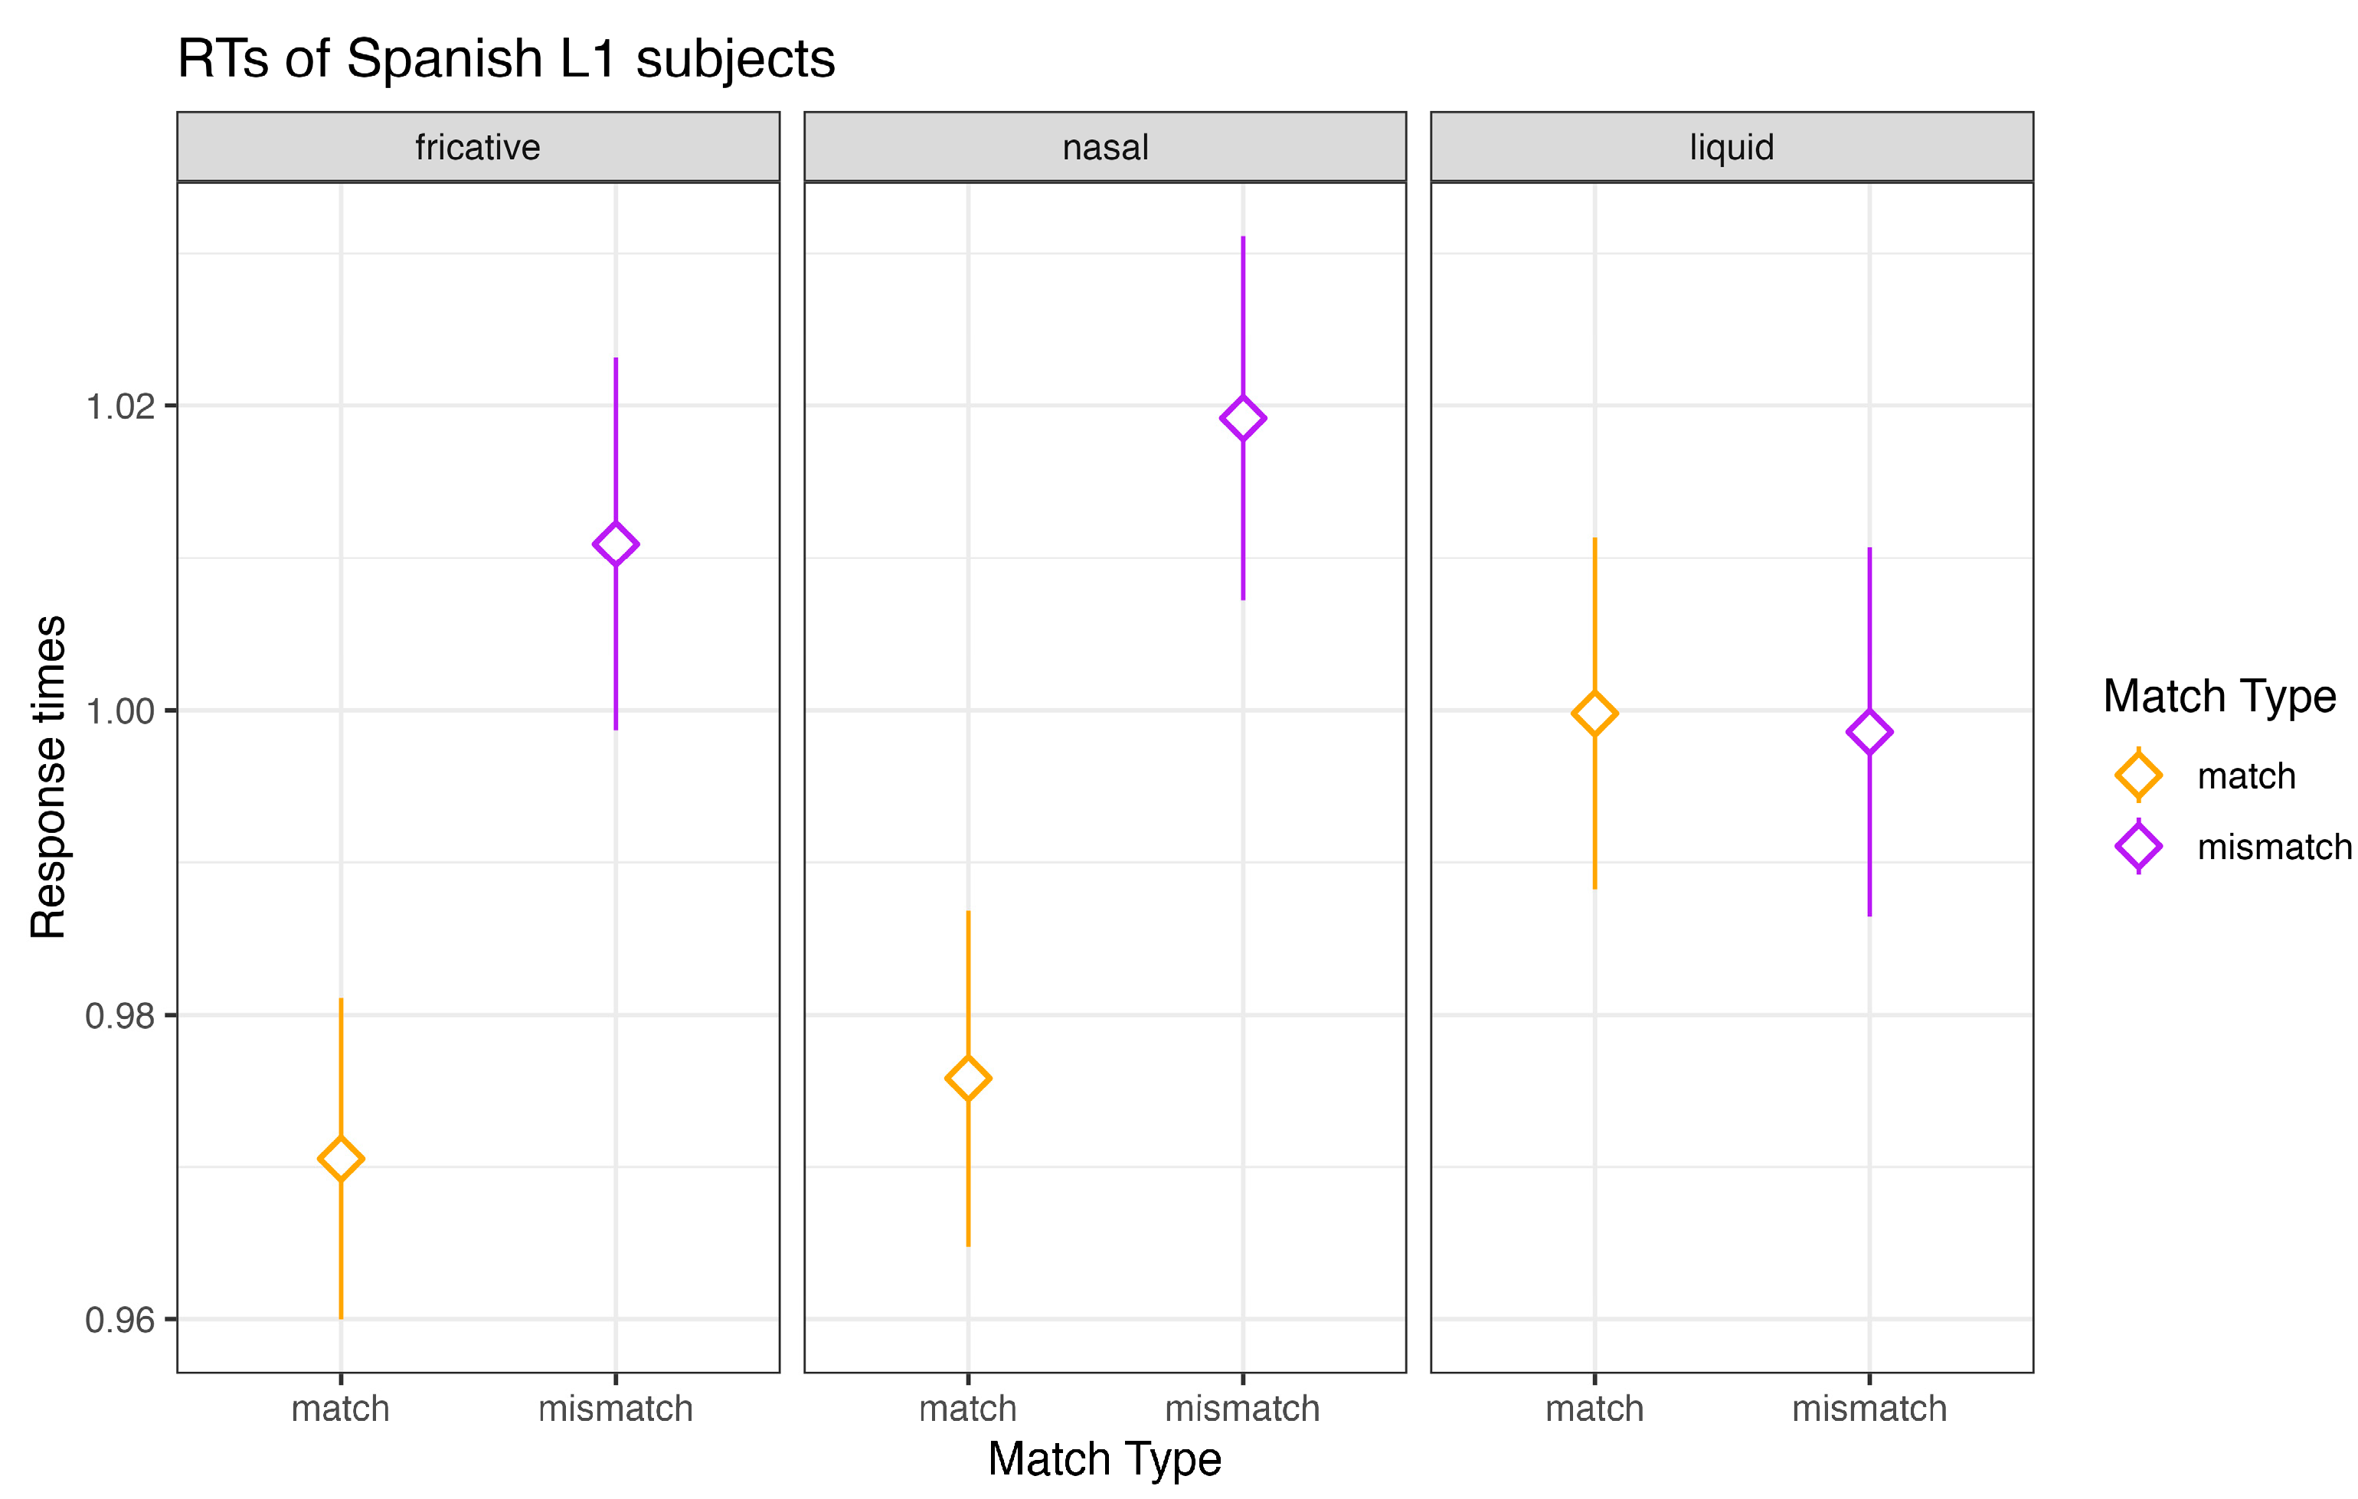Image resolution: width=2358 pixels, height=1499 pixels.
Task: Click the plot title 'RTs of Spanish L1 subjects'
Action: click(506, 59)
